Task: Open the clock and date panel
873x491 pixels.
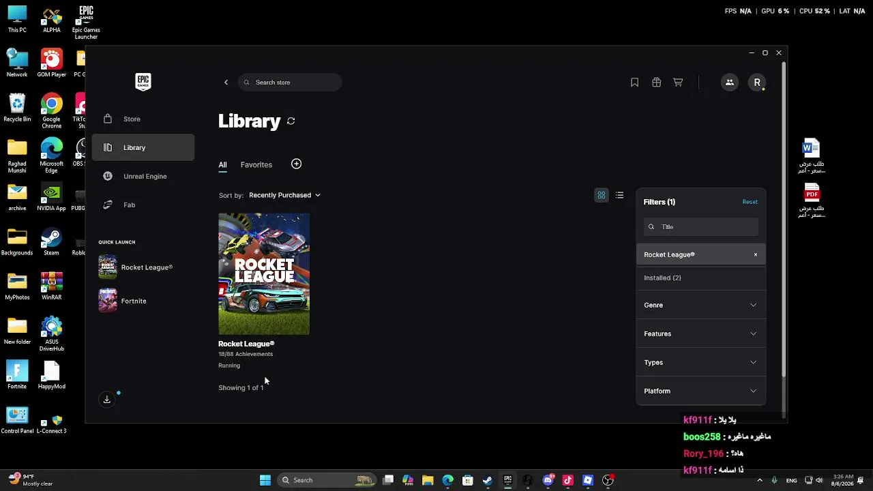Action: 843,480
